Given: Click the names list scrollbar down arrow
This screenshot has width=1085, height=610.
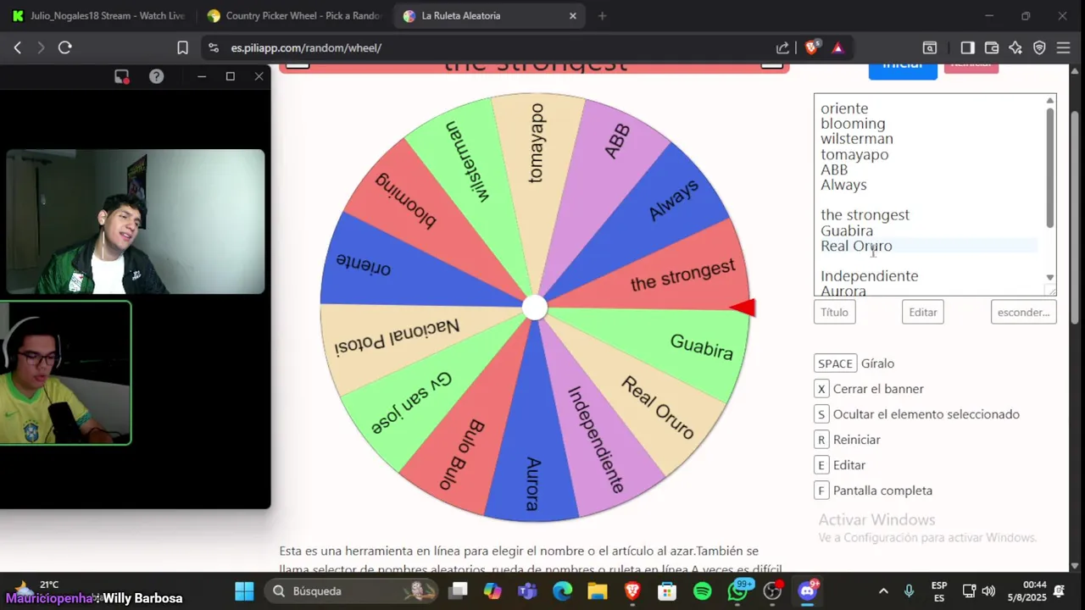Looking at the screenshot, I should tap(1050, 278).
